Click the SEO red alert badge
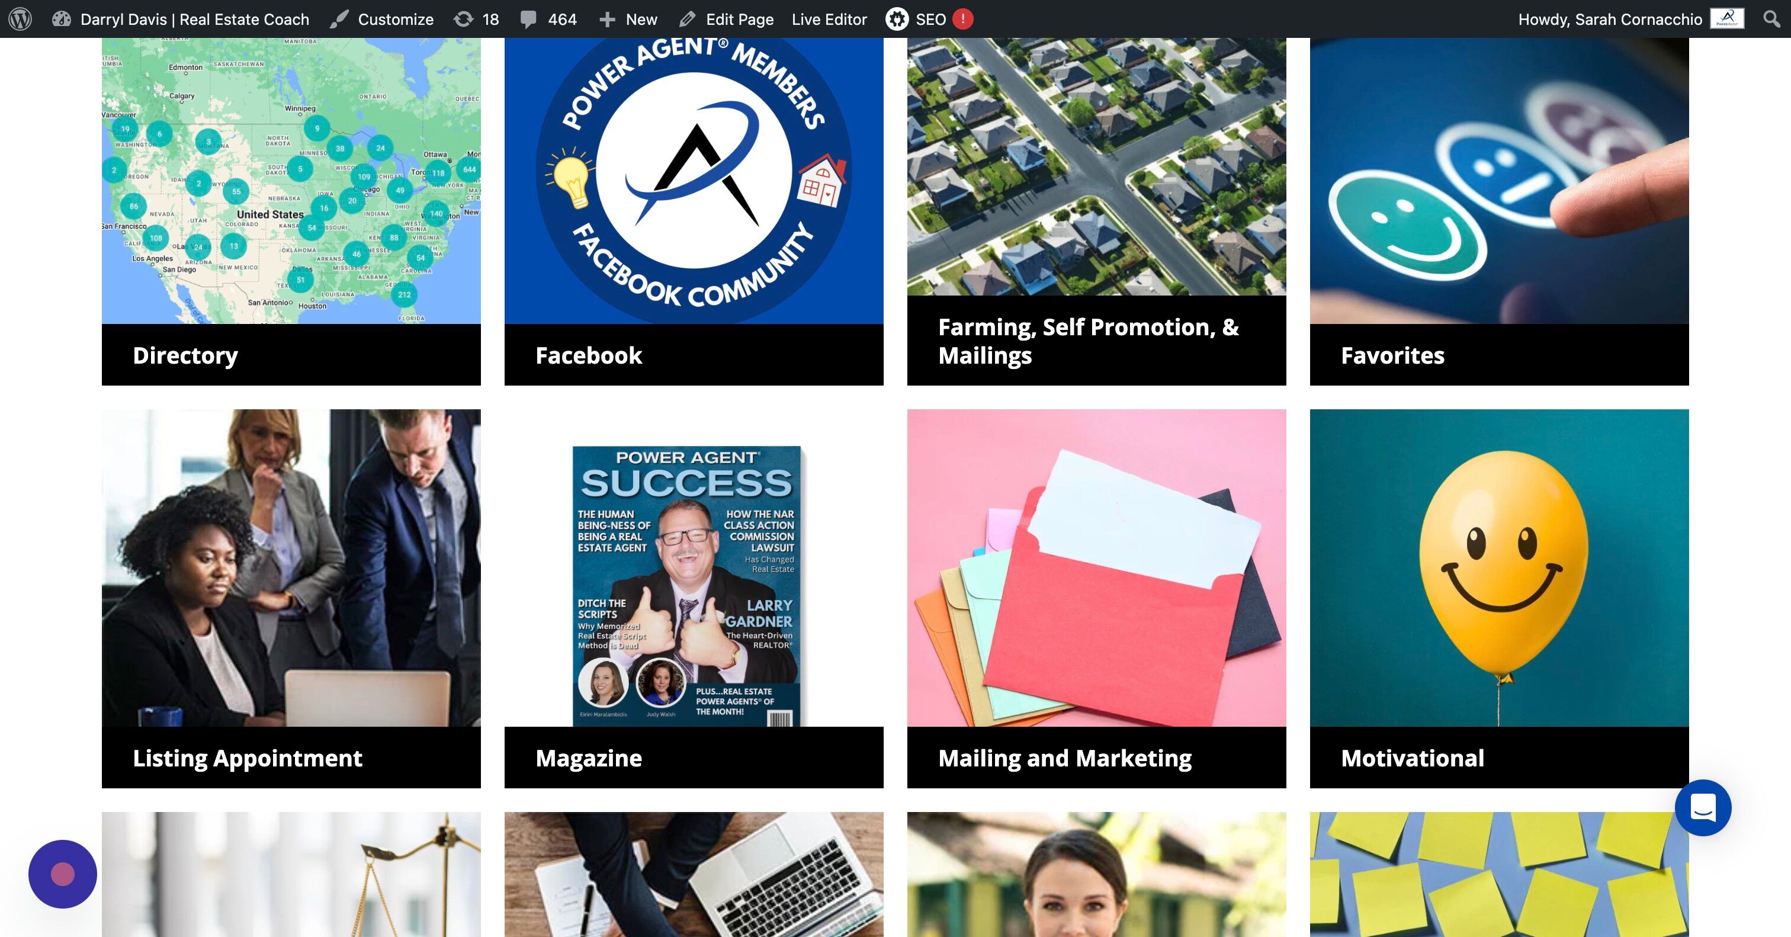The image size is (1791, 937). point(962,19)
